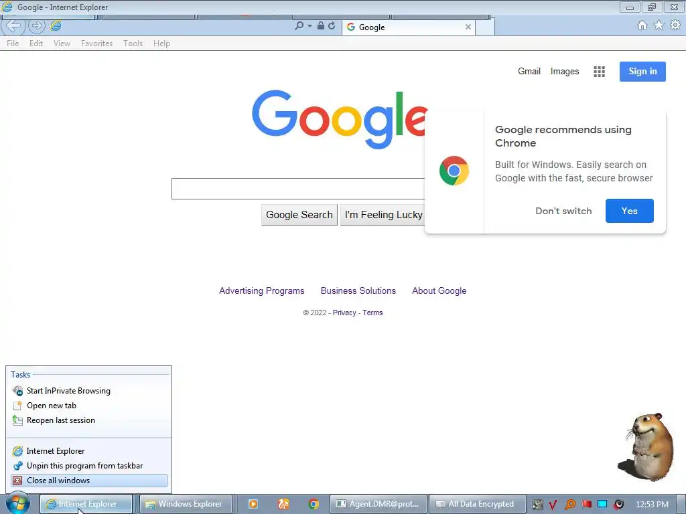
Task: Click the Google logo
Action: coord(340,119)
